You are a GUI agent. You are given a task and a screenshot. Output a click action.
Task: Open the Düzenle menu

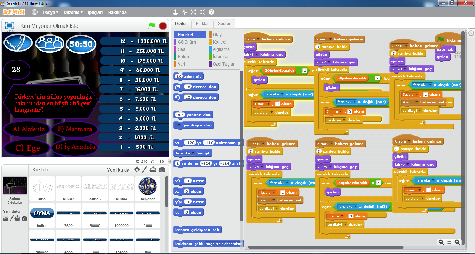pyautogui.click(x=73, y=12)
